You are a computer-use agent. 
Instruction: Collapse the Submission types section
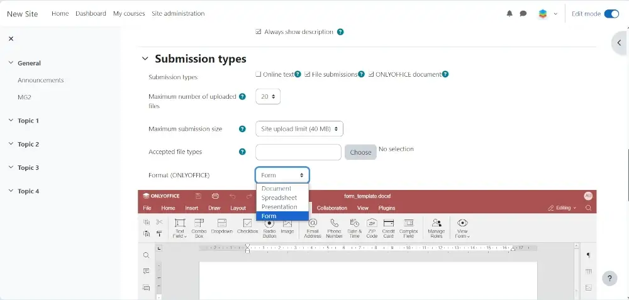145,58
